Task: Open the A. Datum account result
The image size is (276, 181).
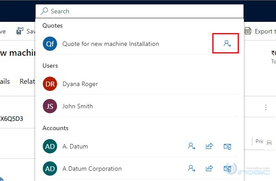Action: point(75,146)
